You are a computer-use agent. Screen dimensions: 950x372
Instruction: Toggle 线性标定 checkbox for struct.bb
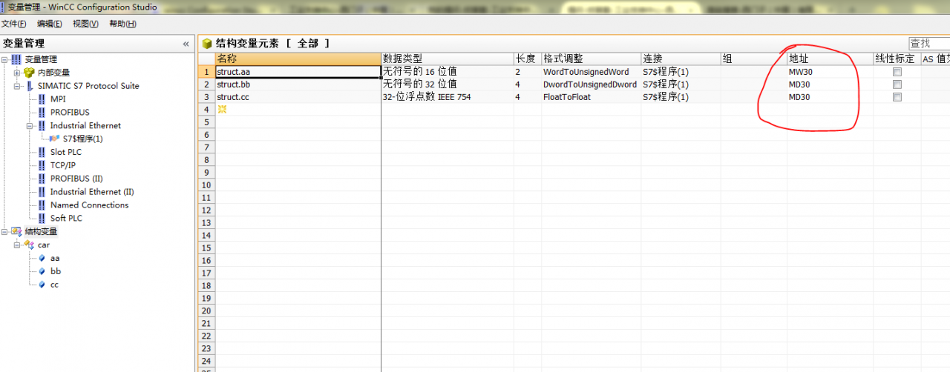897,84
